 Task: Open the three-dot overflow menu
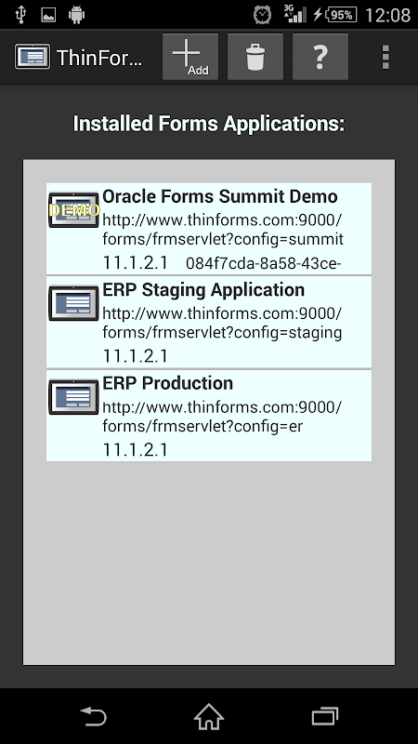pyautogui.click(x=385, y=57)
